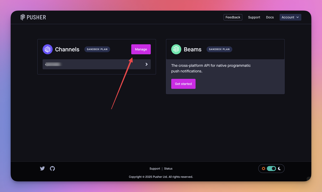
Task: Open the footer Support link
Action: 155,169
